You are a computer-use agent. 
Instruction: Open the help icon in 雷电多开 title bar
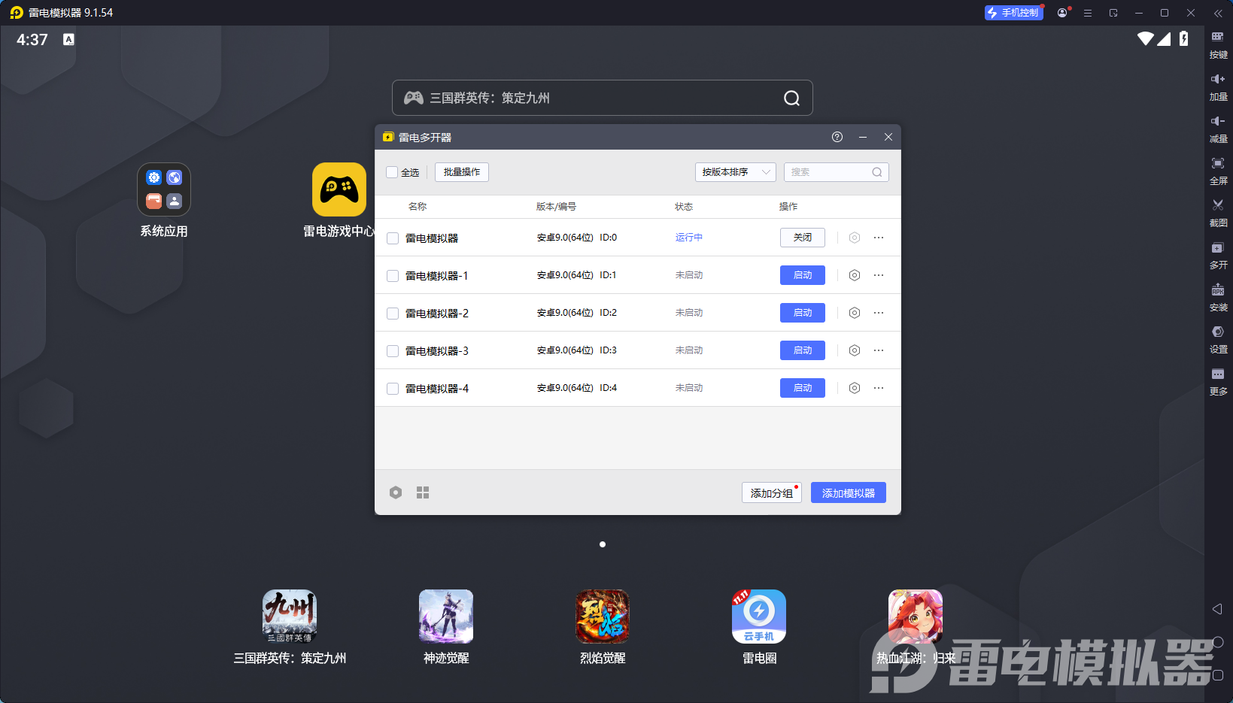(x=837, y=137)
